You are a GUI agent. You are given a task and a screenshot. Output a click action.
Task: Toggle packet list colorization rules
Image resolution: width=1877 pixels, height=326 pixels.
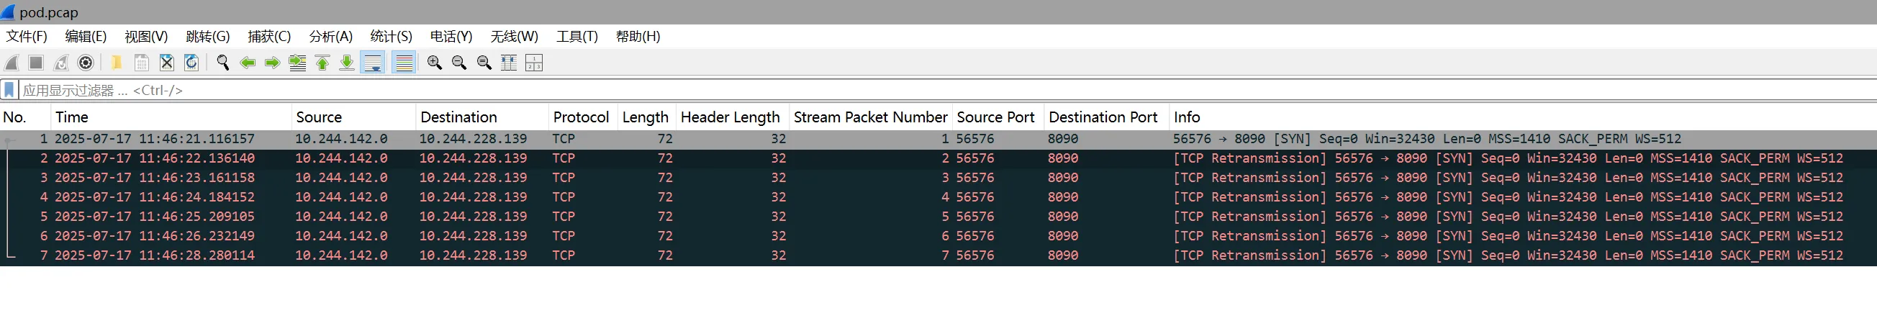(404, 63)
